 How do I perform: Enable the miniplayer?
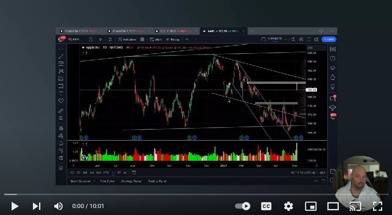[311, 206]
